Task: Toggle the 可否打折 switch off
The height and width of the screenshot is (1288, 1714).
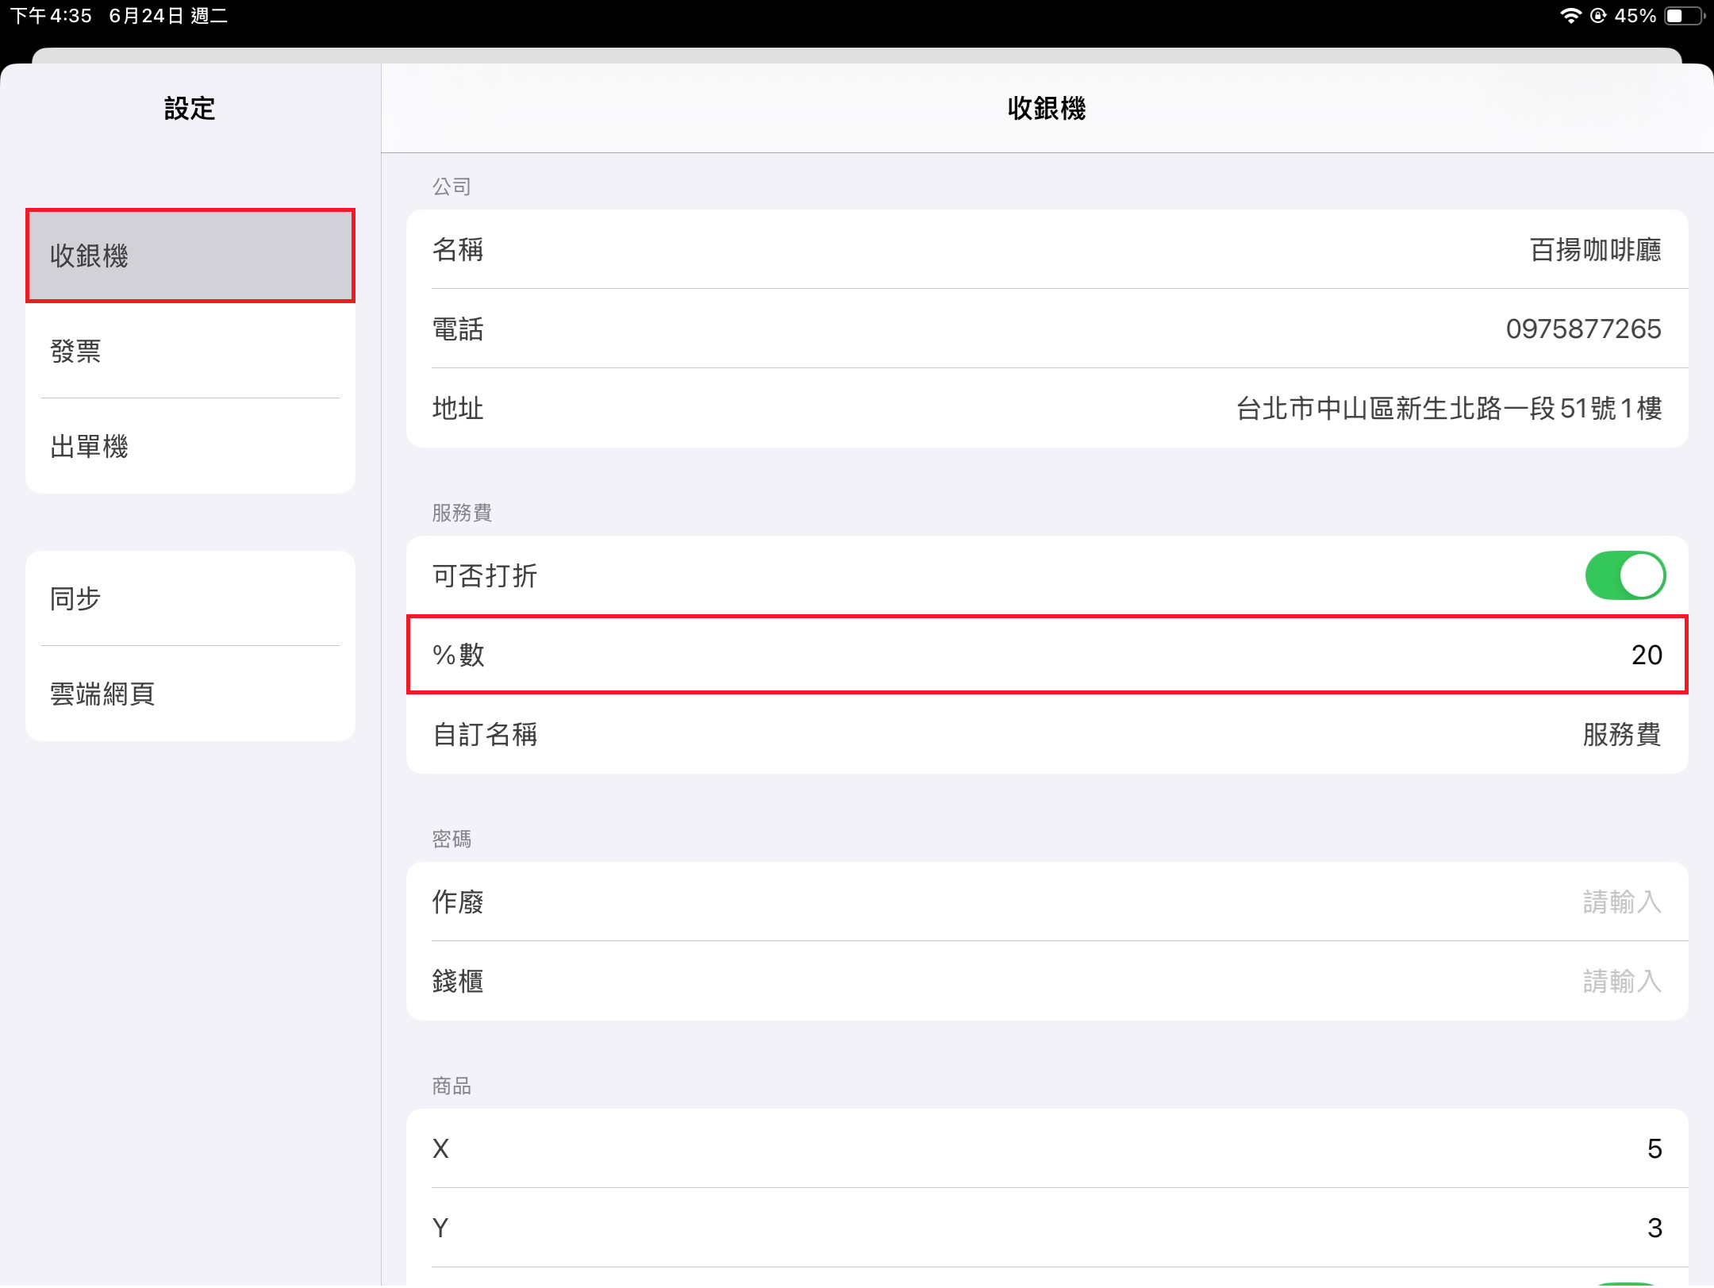Action: point(1624,575)
